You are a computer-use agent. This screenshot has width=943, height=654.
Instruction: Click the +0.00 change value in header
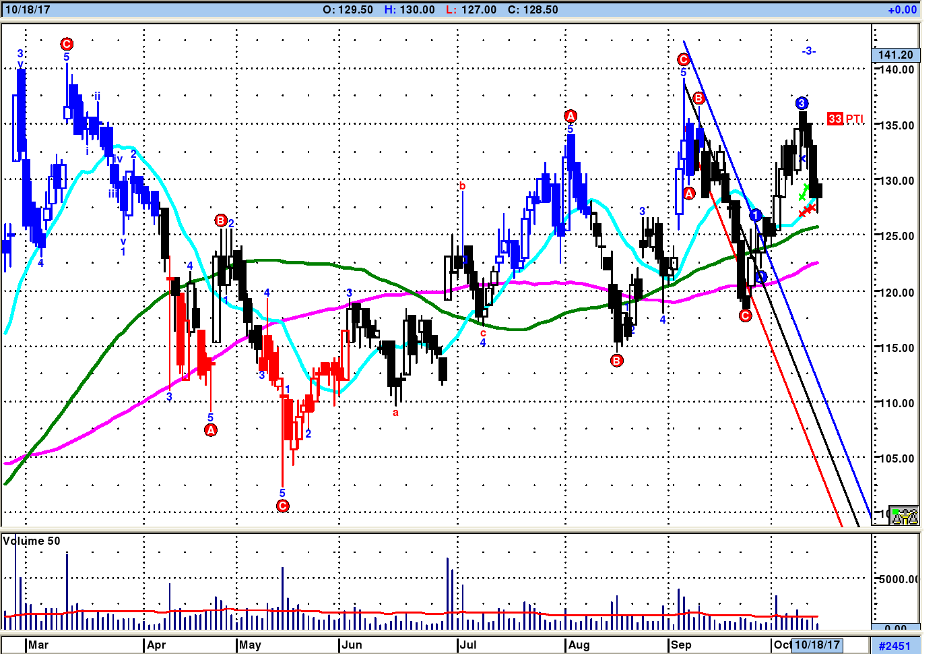coord(902,9)
